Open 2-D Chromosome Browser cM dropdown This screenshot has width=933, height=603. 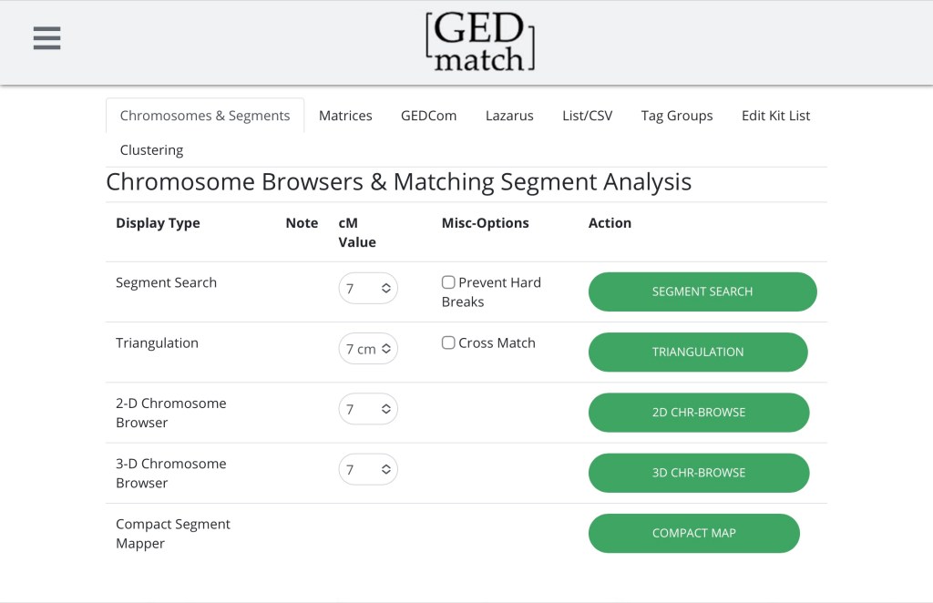[367, 410]
